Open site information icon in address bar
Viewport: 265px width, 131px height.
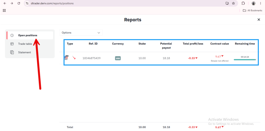[27, 3]
